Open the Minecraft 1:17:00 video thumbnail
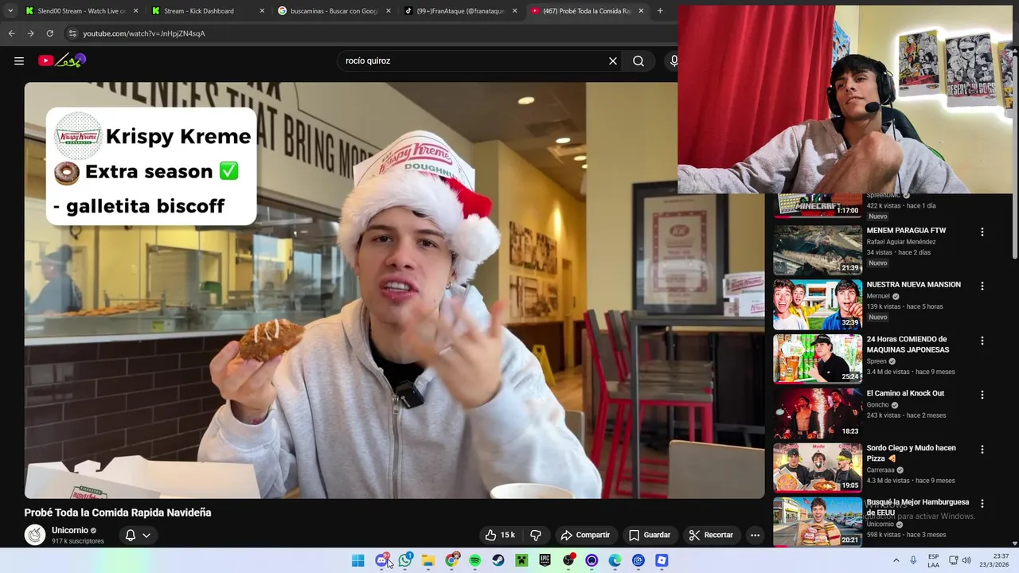1019x573 pixels. pos(818,205)
